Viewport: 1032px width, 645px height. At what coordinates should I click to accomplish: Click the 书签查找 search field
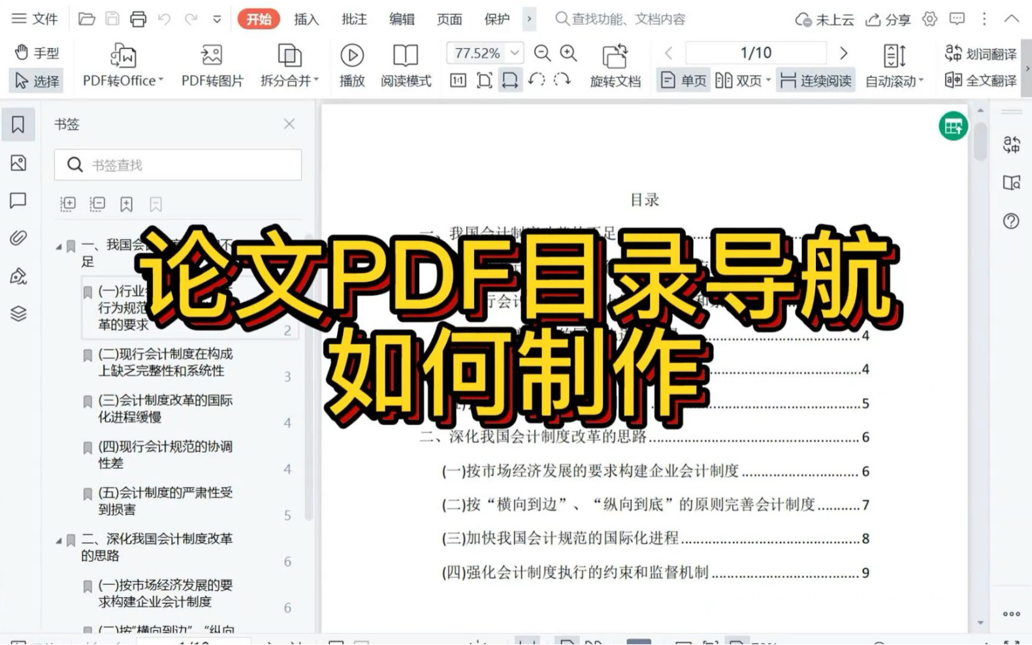(x=178, y=165)
